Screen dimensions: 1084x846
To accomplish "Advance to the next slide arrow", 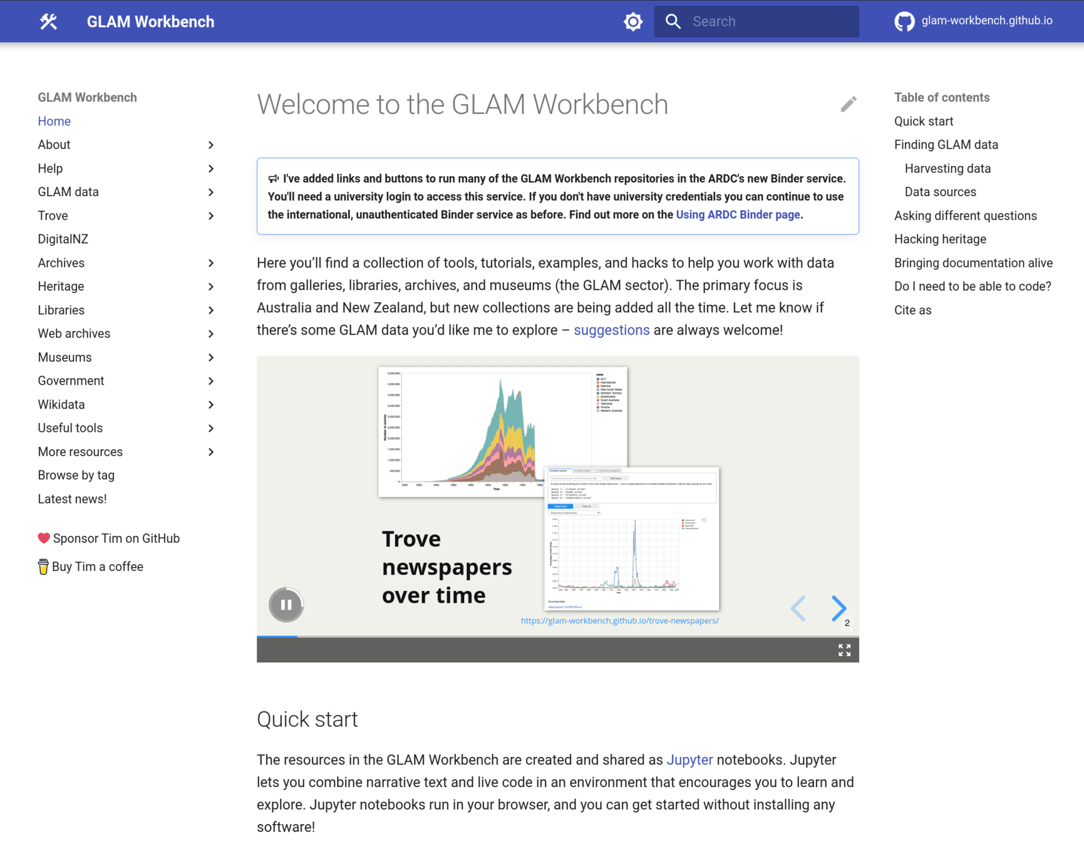I will pyautogui.click(x=839, y=608).
